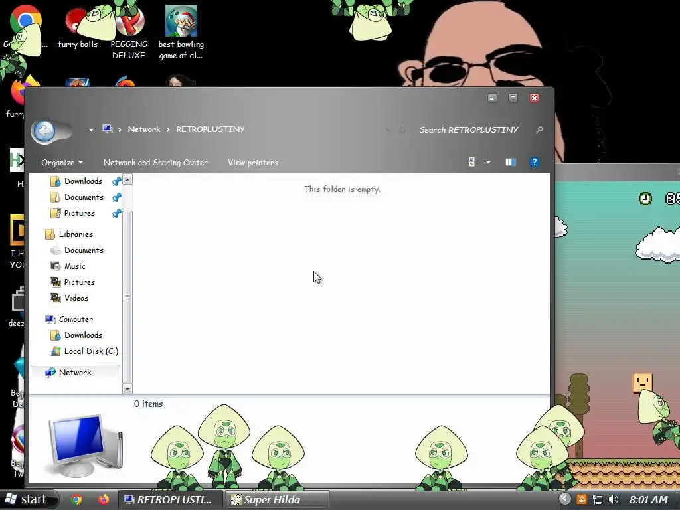Screen dimensions: 680x510
Task: Open the volume speaker tray icon
Action: pyautogui.click(x=613, y=499)
